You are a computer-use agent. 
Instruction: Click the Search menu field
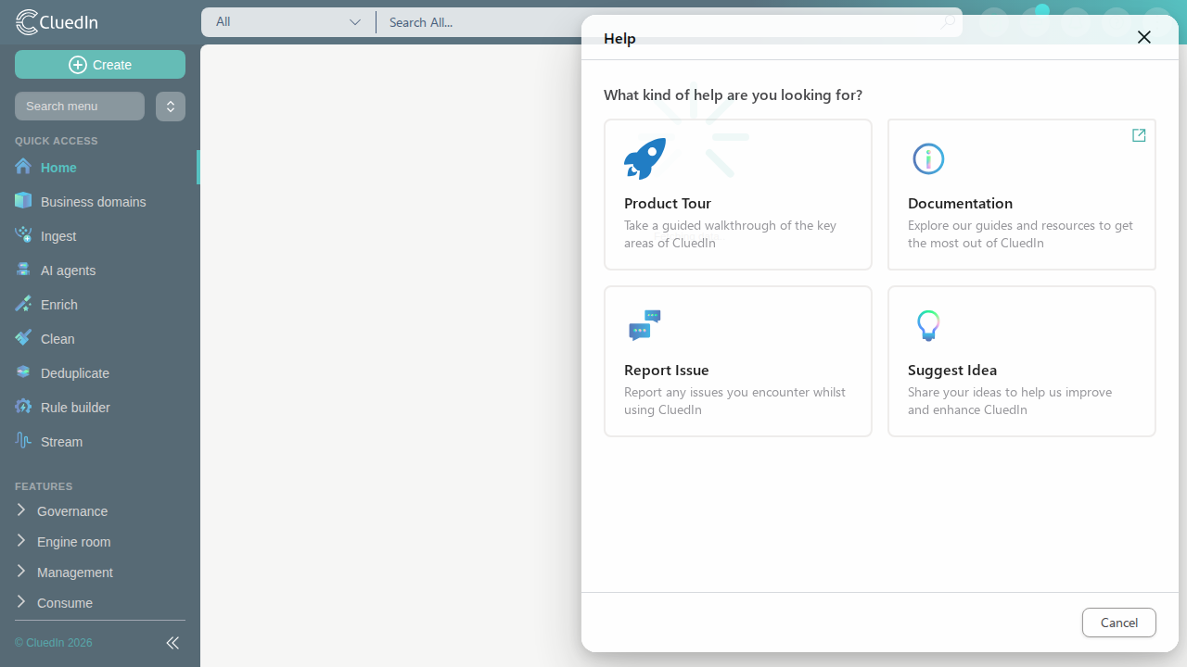click(x=80, y=107)
